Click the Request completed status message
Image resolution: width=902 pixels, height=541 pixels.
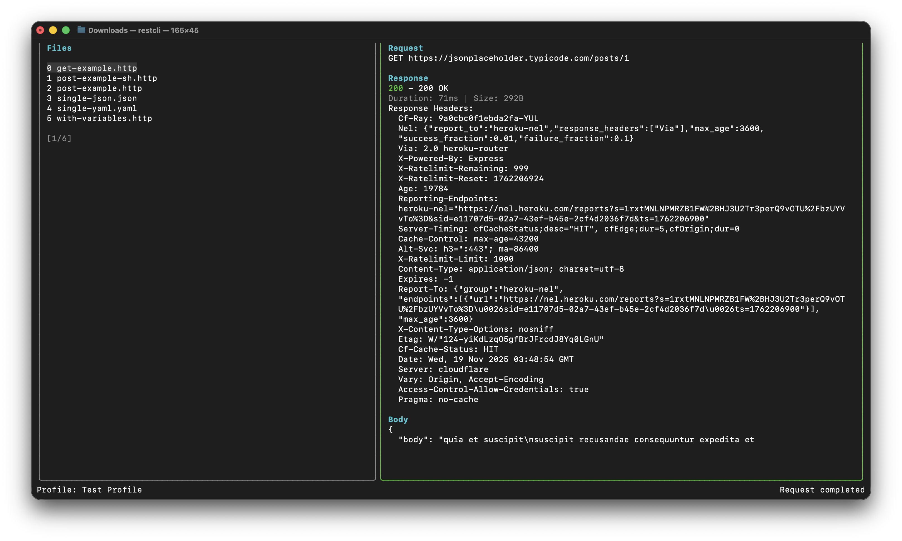click(x=822, y=490)
